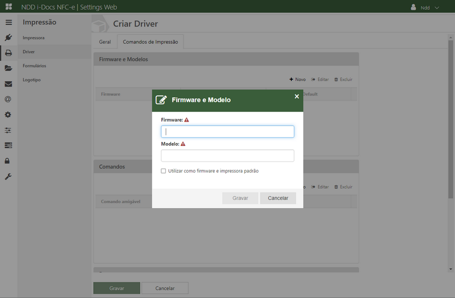This screenshot has height=298, width=455.
Task: Select Driver in the Impressão menu
Action: (29, 51)
